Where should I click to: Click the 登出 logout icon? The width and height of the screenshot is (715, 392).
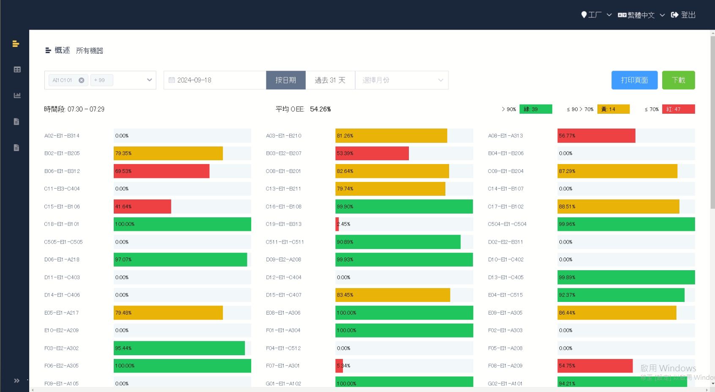coord(675,15)
